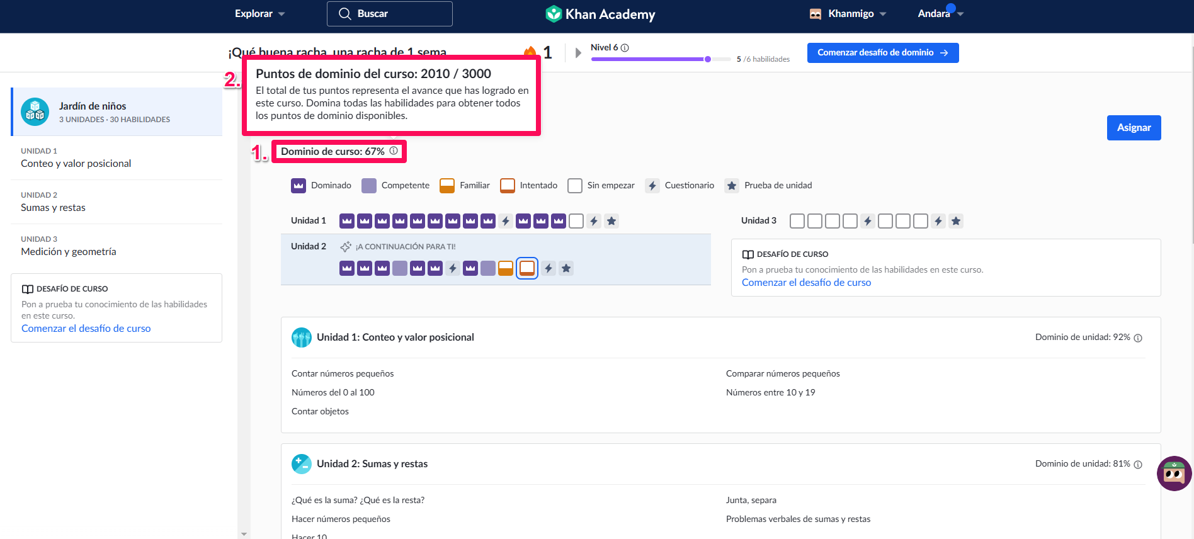Click the Intentado legend icon

[x=508, y=186]
